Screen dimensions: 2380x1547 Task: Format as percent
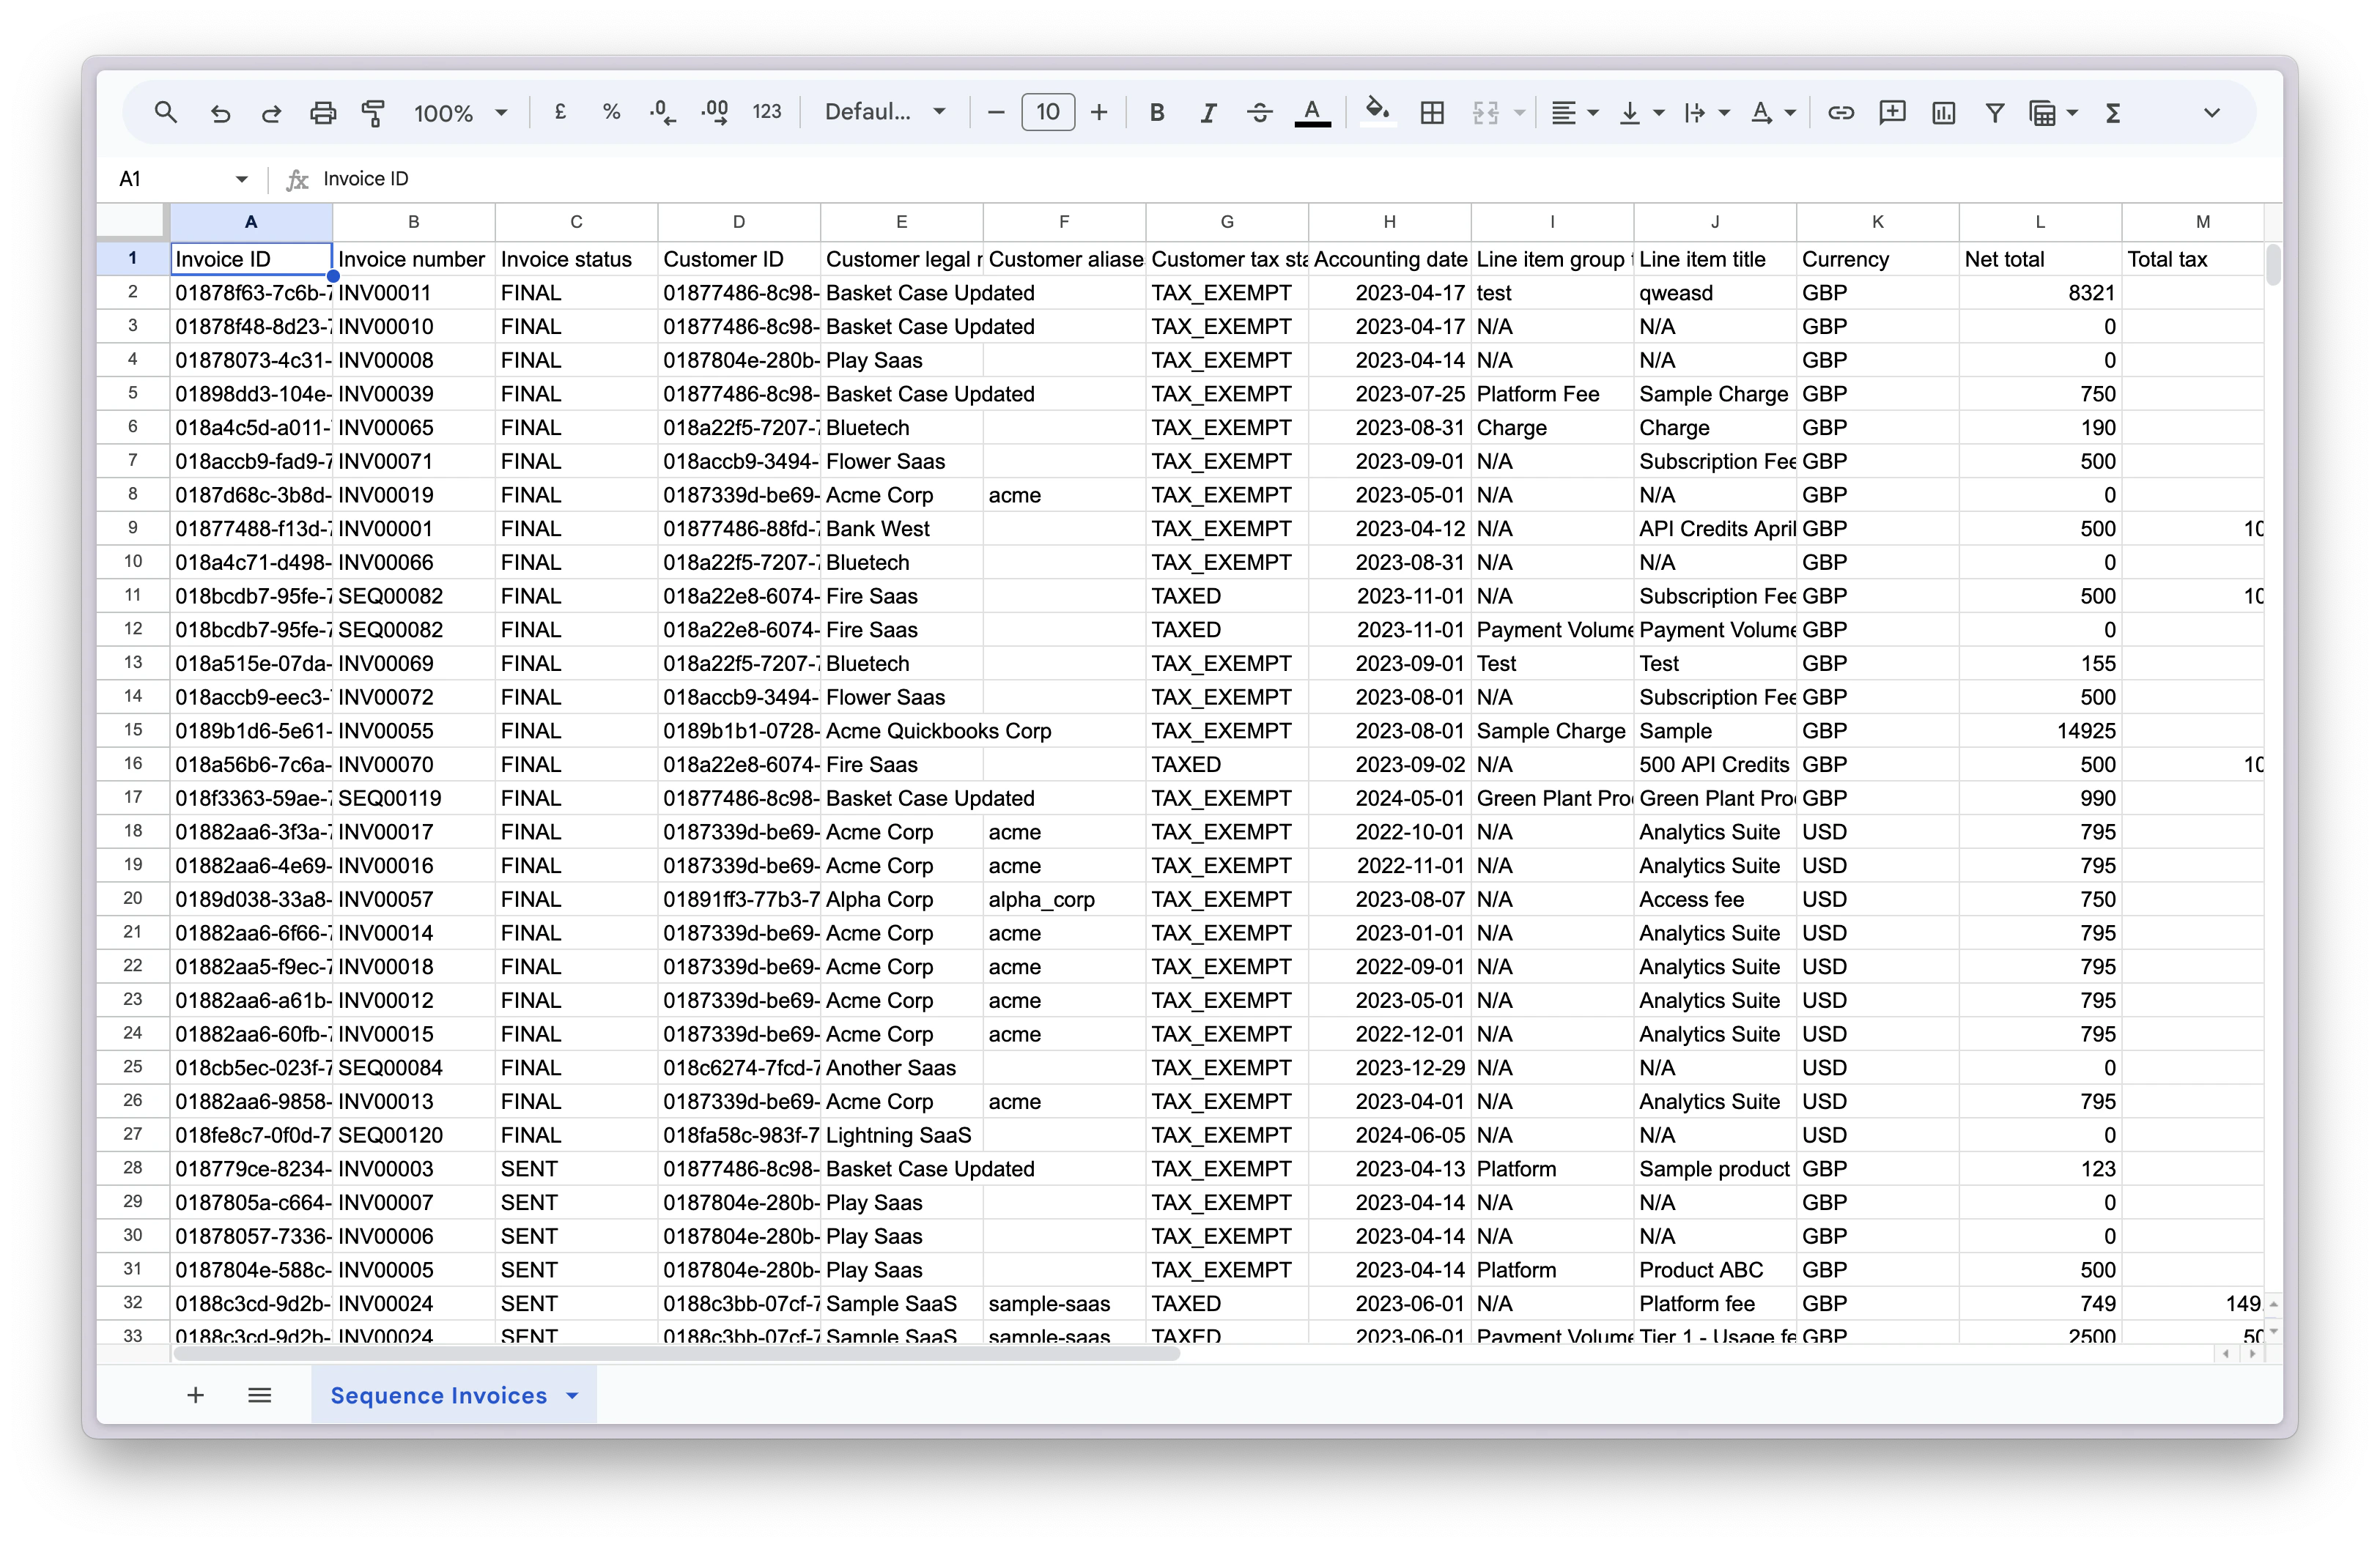point(611,113)
